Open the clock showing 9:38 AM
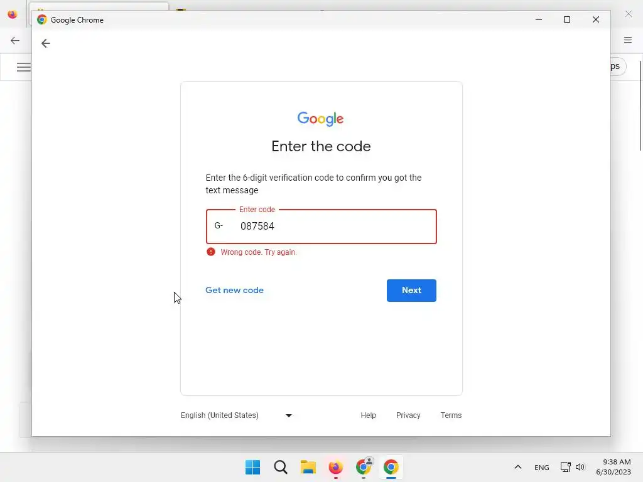The height and width of the screenshot is (482, 643). [x=613, y=467]
